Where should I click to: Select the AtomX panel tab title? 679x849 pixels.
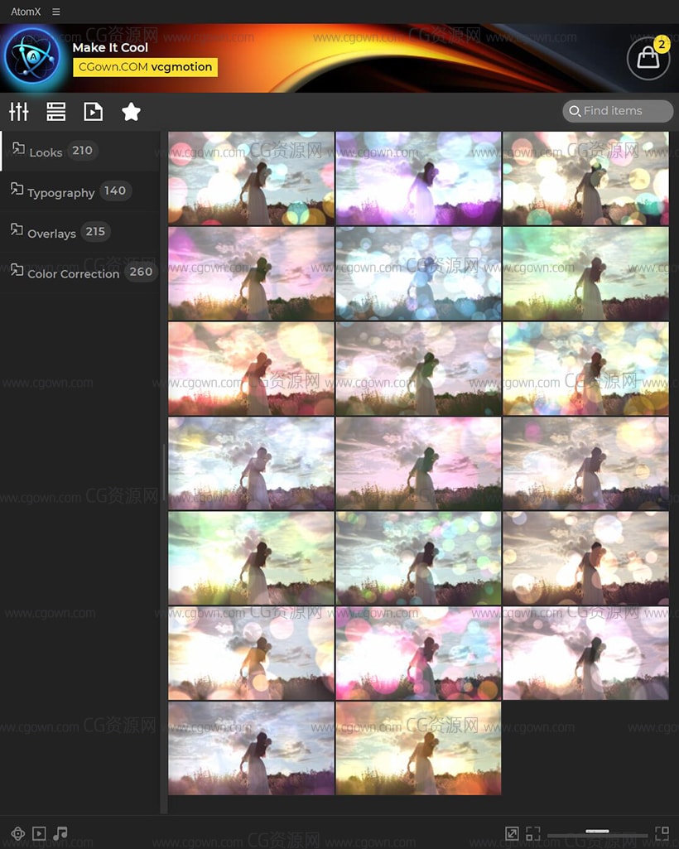coord(26,12)
